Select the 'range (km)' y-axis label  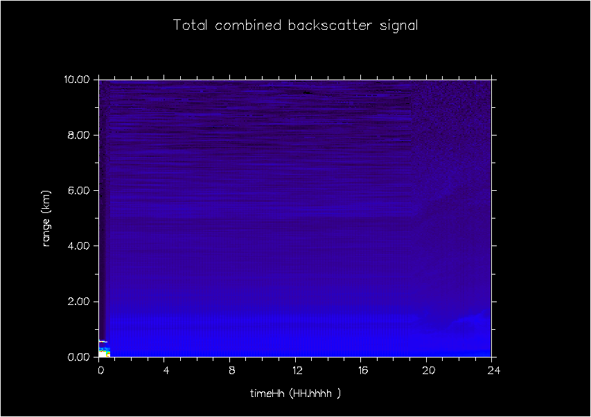click(x=46, y=219)
